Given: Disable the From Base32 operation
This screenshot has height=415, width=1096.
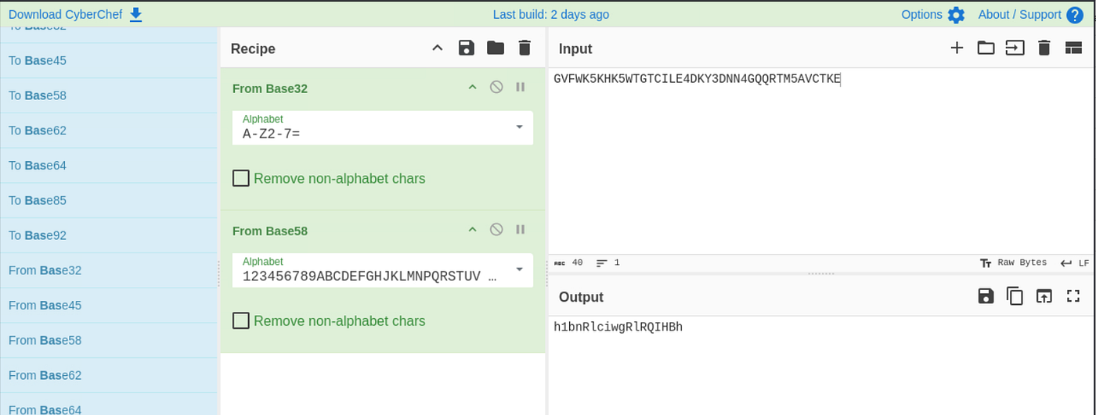Looking at the screenshot, I should tap(496, 87).
